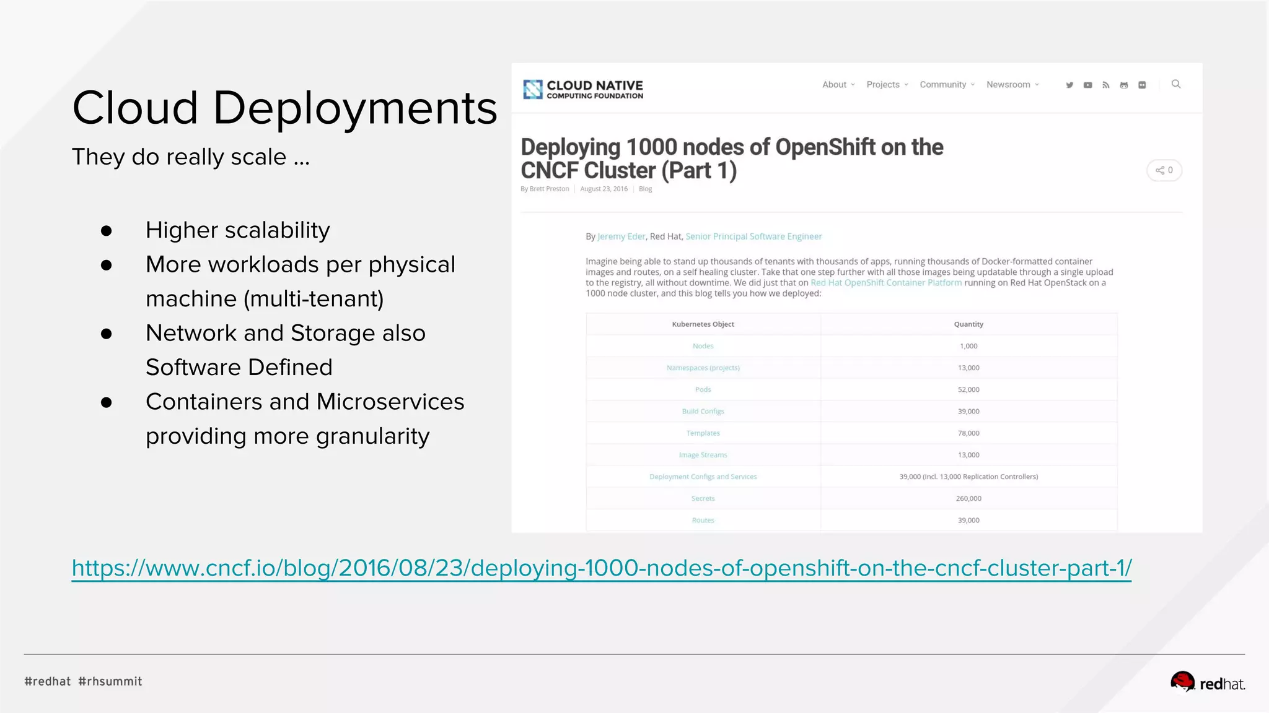Click the Jeremy Eder author link
The height and width of the screenshot is (713, 1269).
pos(621,236)
